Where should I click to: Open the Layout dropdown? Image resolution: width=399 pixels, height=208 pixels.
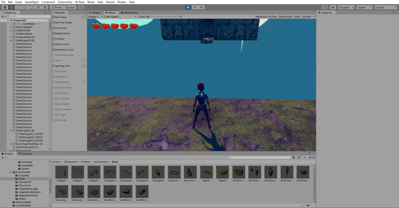385,7
